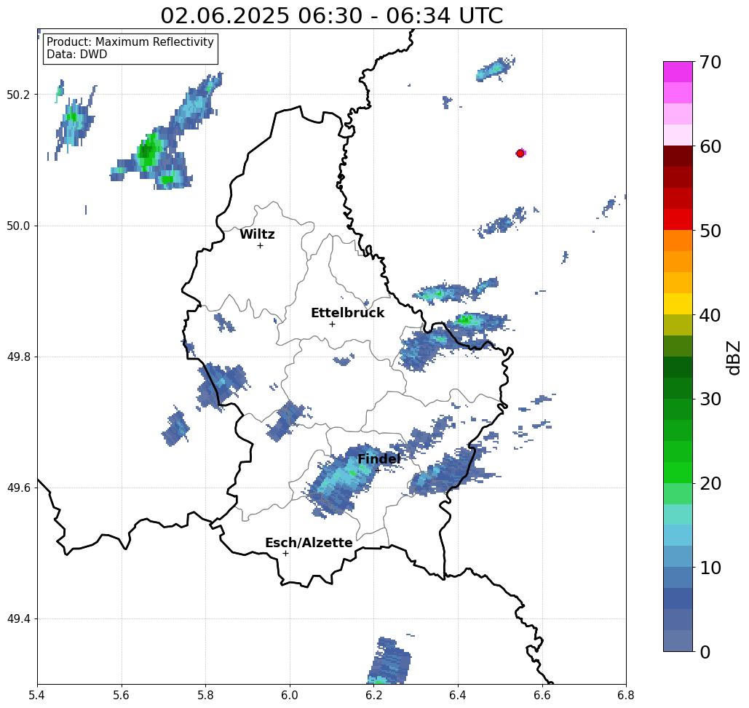Click the 'Data: DWD' label
This screenshot has height=708, width=749.
click(77, 55)
